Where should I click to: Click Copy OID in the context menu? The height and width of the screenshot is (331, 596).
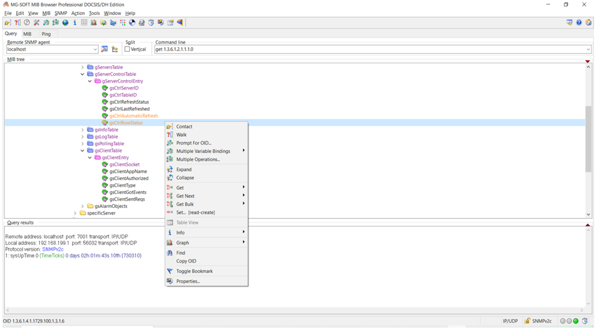pos(186,261)
